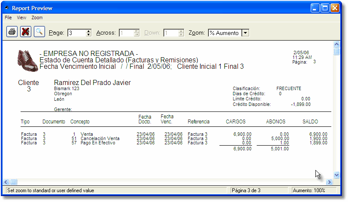This screenshot has height=202, width=348.
Task: Click the Report Preview title bar icon
Action: pos(6,8)
